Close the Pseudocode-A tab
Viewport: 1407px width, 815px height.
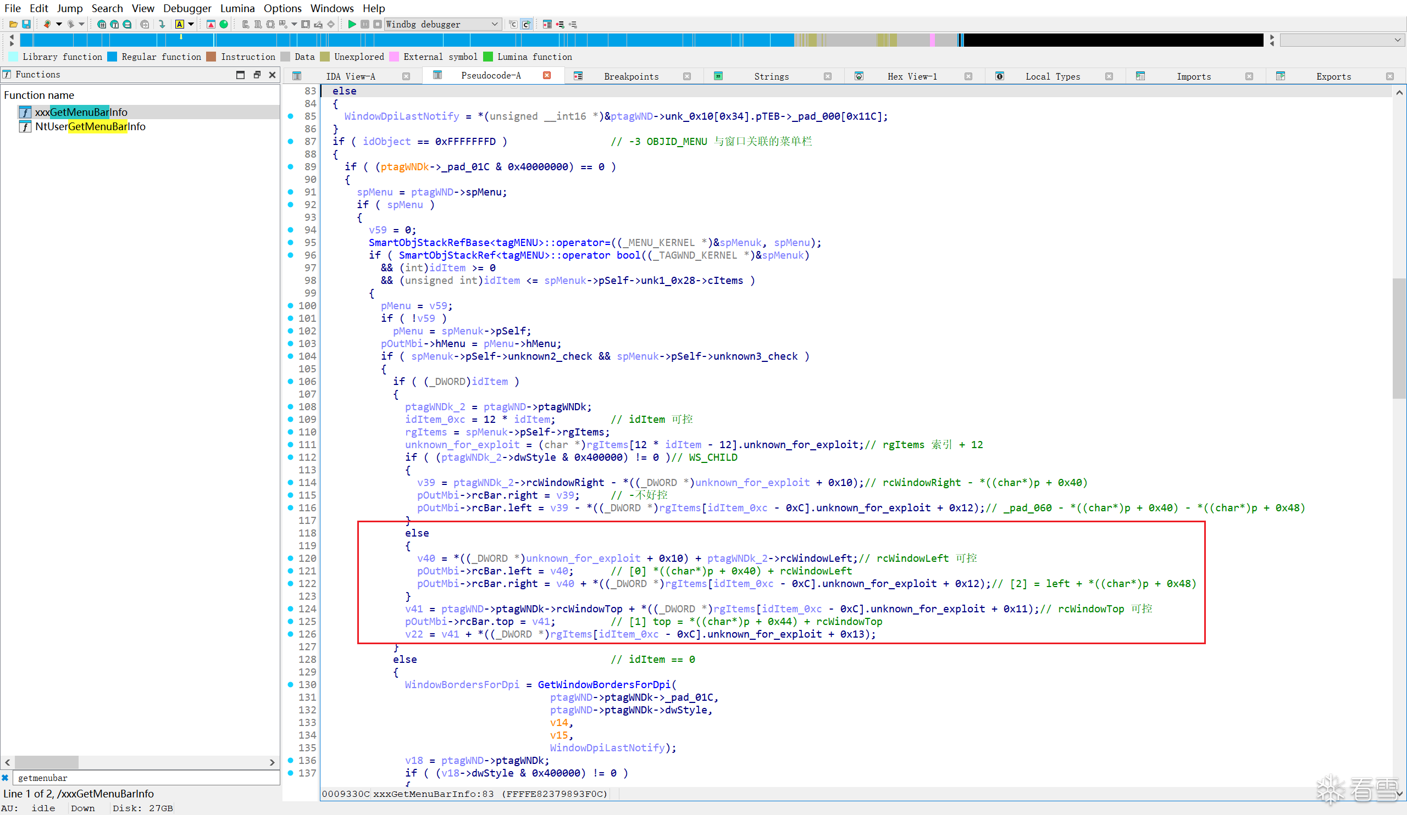click(x=547, y=75)
